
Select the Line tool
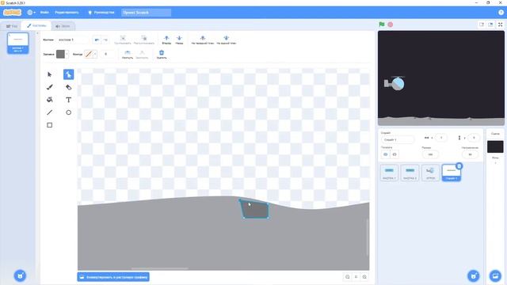tap(49, 112)
